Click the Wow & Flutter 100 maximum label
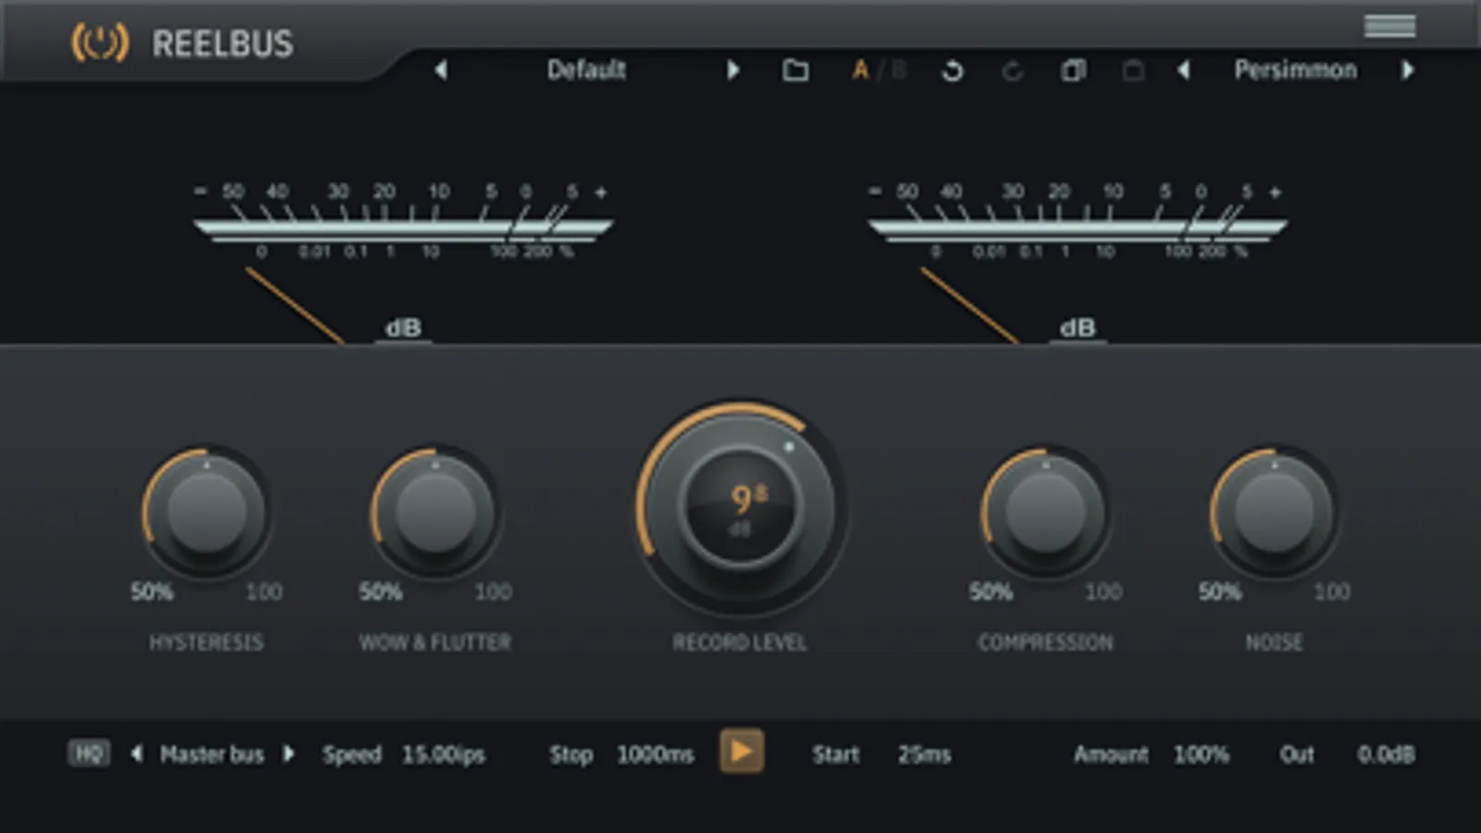1481x833 pixels. pyautogui.click(x=493, y=591)
